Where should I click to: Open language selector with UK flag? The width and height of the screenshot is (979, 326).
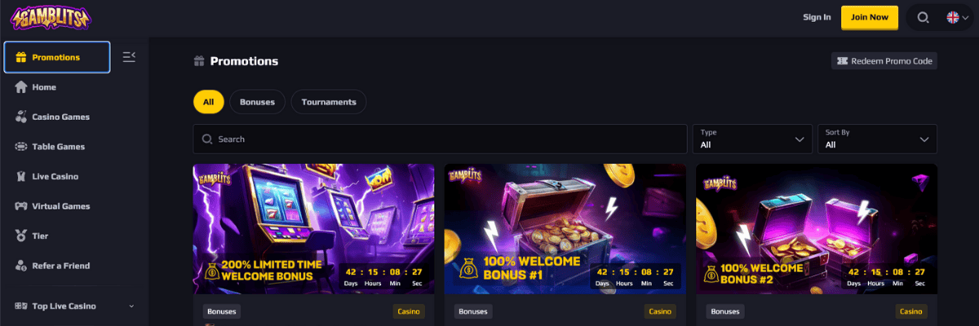(x=958, y=17)
